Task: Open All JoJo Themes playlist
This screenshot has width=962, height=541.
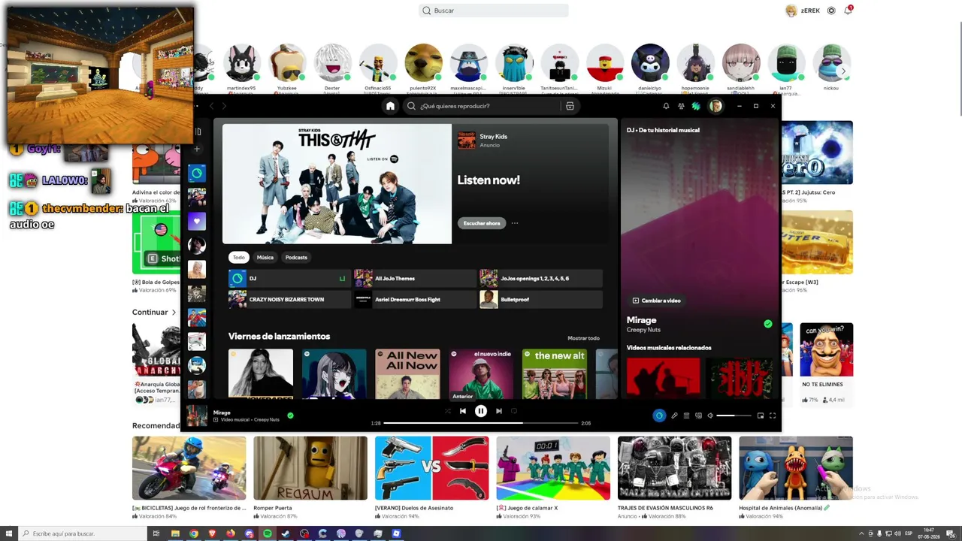Action: 416,279
